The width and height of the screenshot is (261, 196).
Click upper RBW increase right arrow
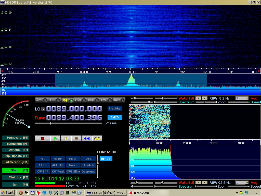point(205,98)
